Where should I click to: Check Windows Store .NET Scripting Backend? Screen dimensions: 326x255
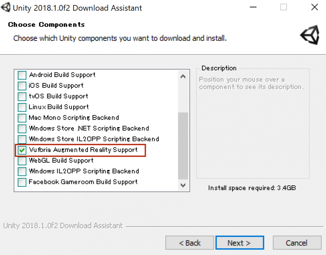tap(22, 129)
